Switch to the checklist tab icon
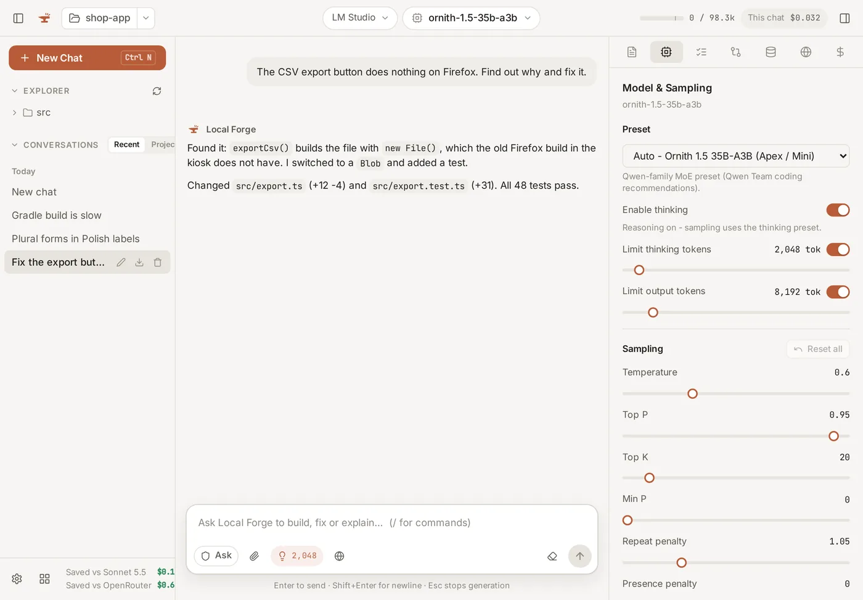Image resolution: width=863 pixels, height=600 pixels. 701,52
